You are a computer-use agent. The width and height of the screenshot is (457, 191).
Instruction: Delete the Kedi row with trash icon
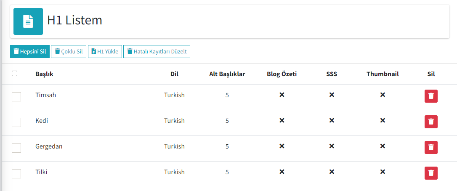tap(431, 122)
